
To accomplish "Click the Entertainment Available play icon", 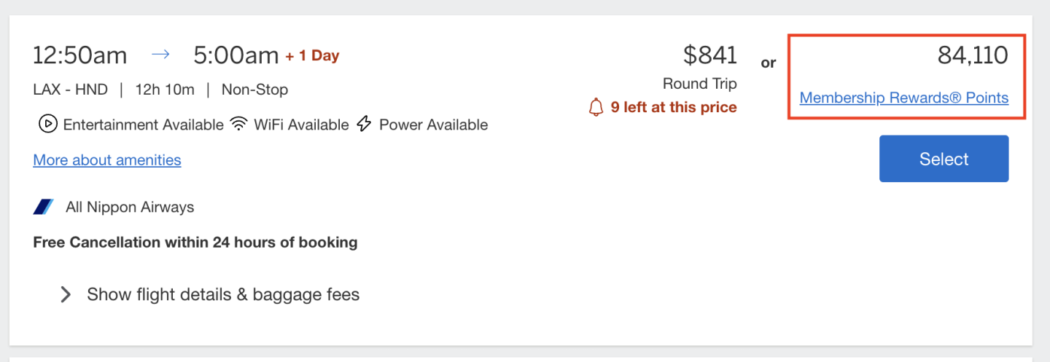I will tap(47, 125).
